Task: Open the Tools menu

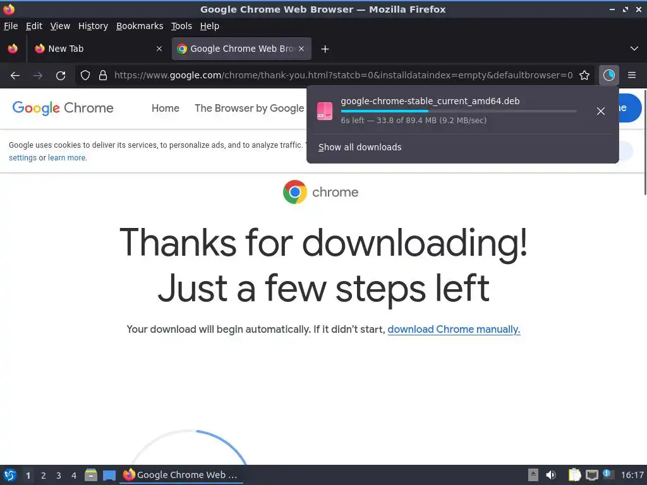Action: (181, 26)
